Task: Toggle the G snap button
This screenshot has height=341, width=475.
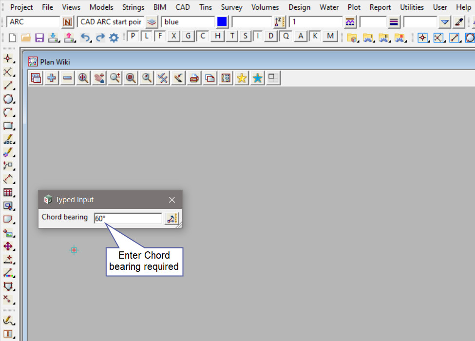Action: click(x=188, y=36)
